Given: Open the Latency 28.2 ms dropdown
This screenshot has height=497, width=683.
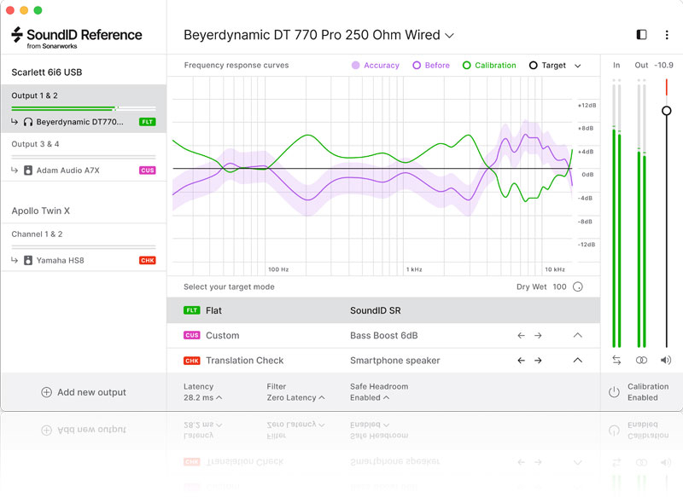Looking at the screenshot, I should tap(203, 397).
